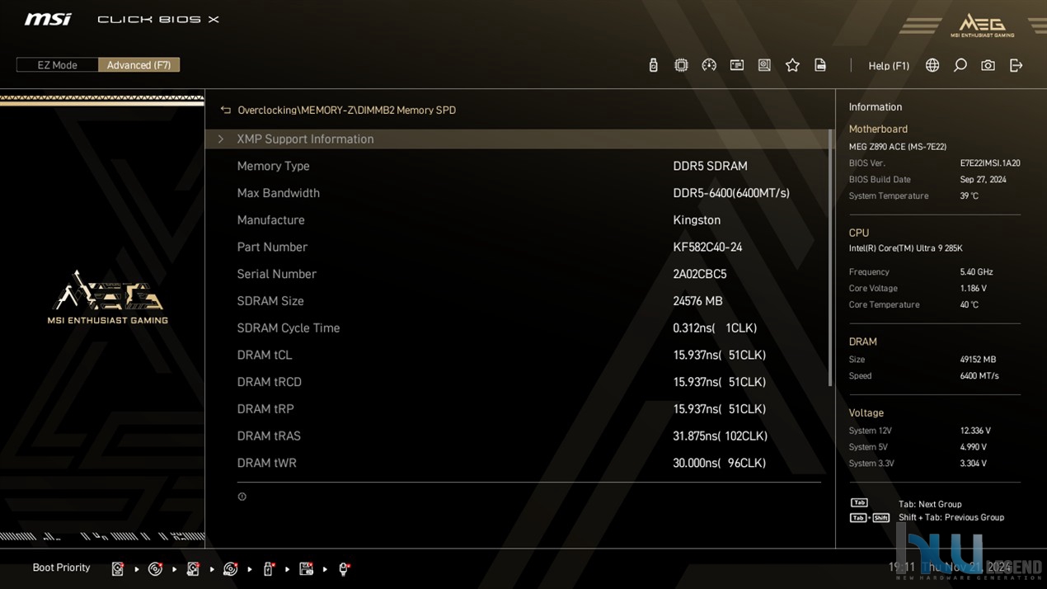Click the exit door icon
Image resolution: width=1047 pixels, height=589 pixels.
click(1016, 65)
